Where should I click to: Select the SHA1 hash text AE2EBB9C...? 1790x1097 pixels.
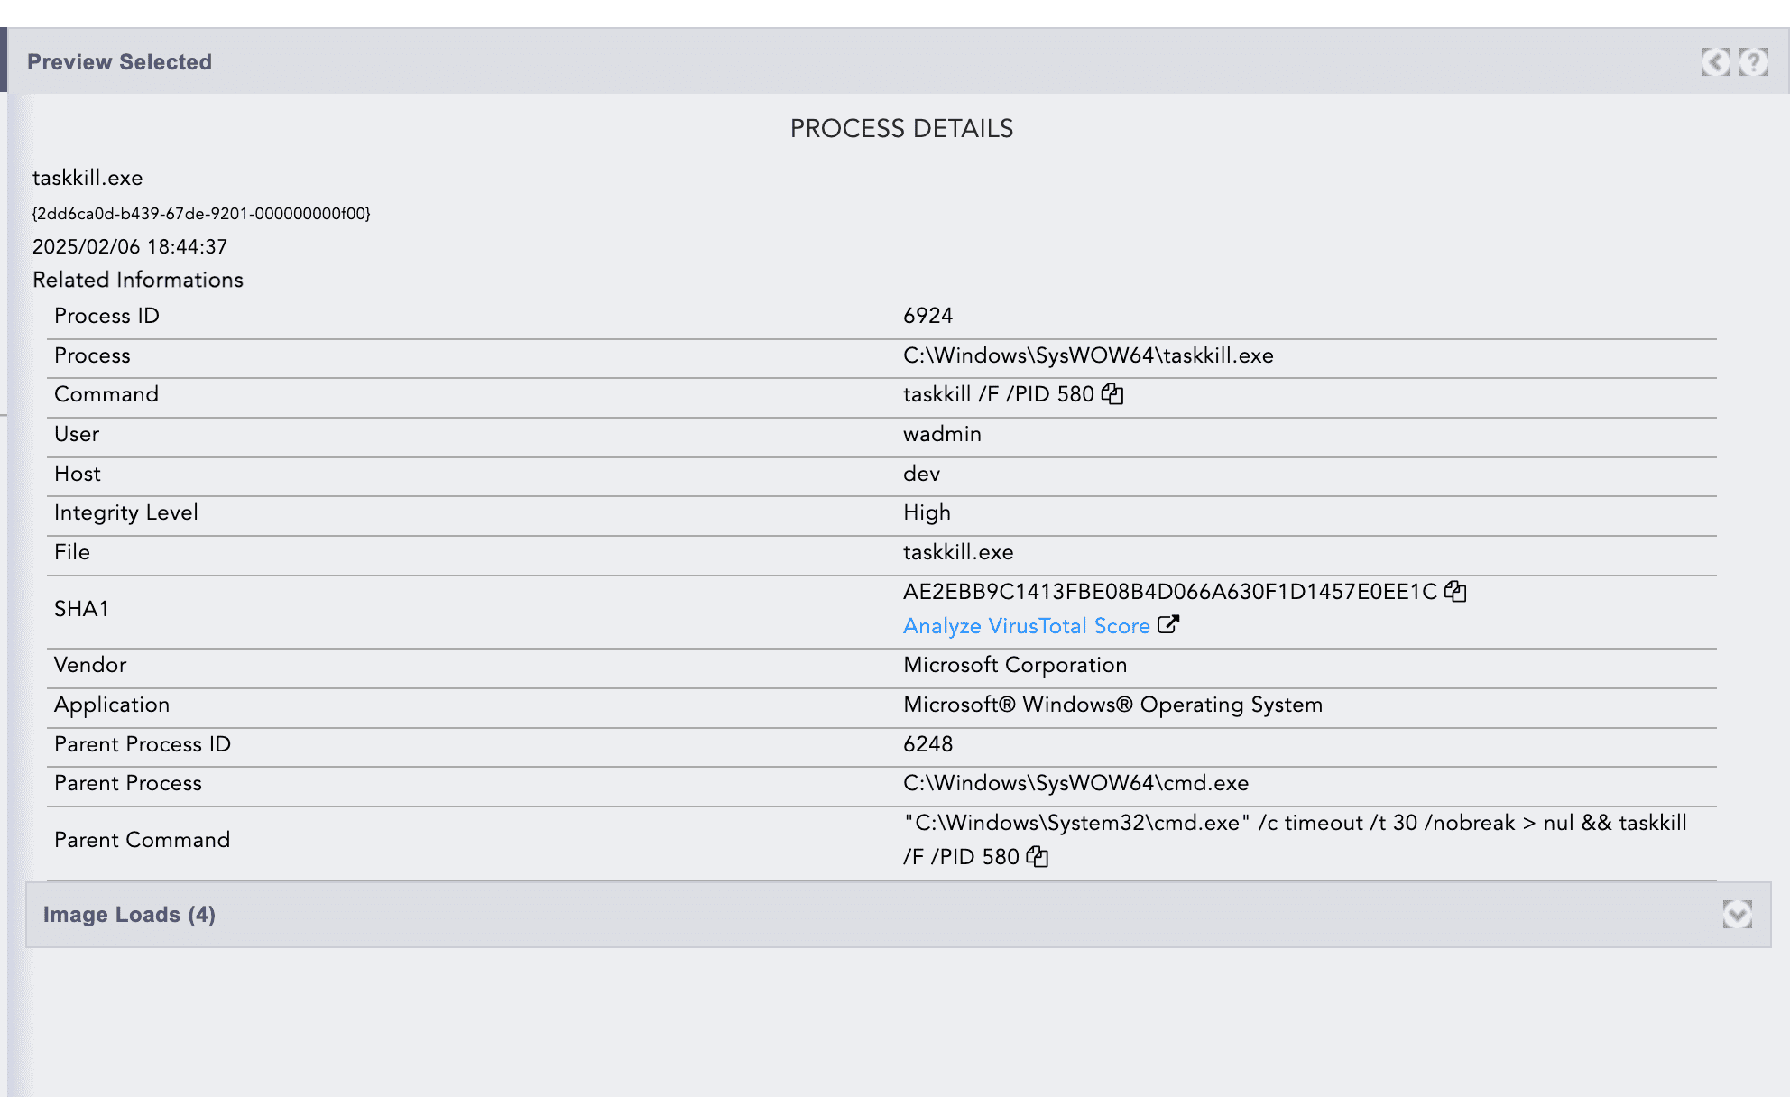pyautogui.click(x=1169, y=592)
